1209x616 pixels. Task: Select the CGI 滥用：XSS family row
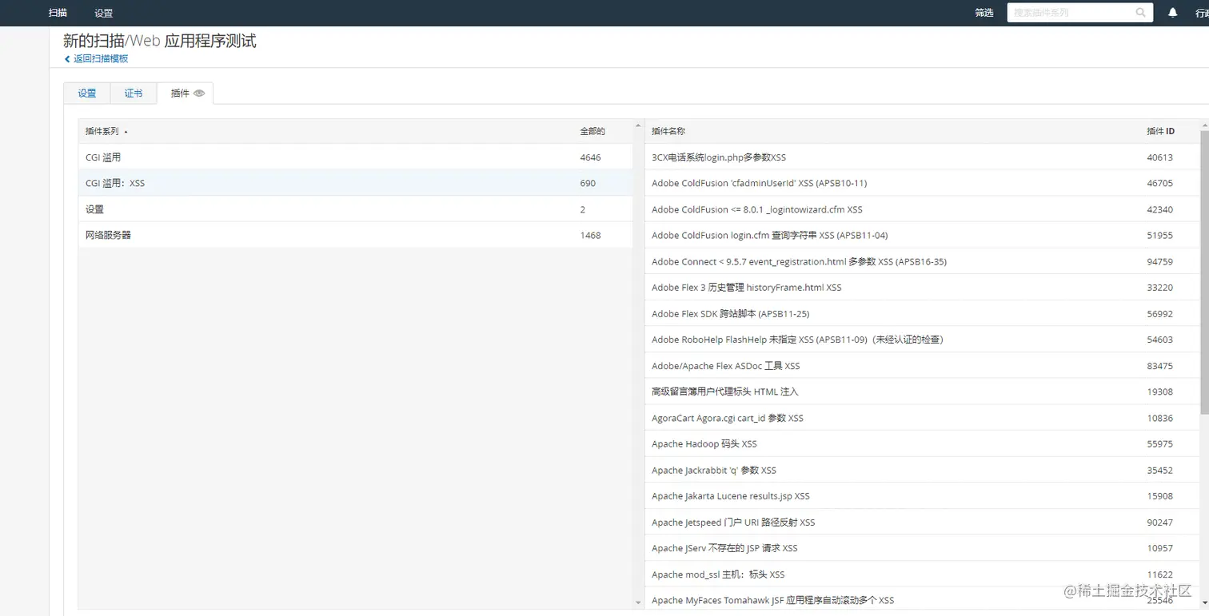click(355, 183)
